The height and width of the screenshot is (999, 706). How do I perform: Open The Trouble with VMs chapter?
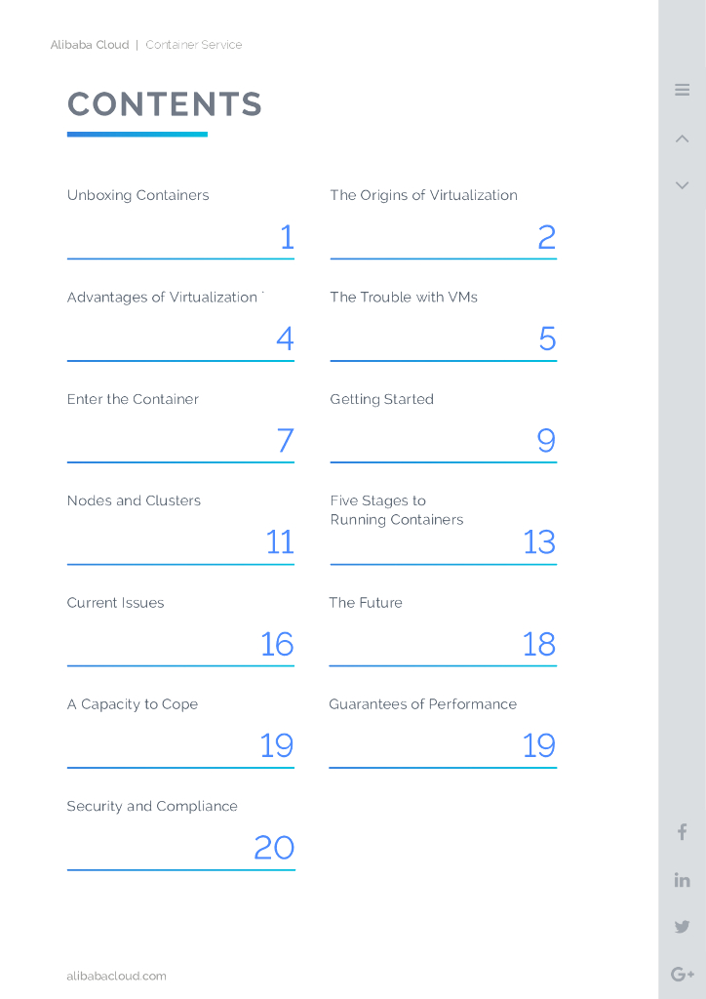pyautogui.click(x=404, y=298)
